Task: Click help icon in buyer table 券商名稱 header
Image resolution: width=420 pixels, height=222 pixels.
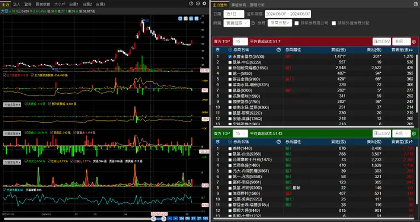Action: pyautogui.click(x=279, y=49)
